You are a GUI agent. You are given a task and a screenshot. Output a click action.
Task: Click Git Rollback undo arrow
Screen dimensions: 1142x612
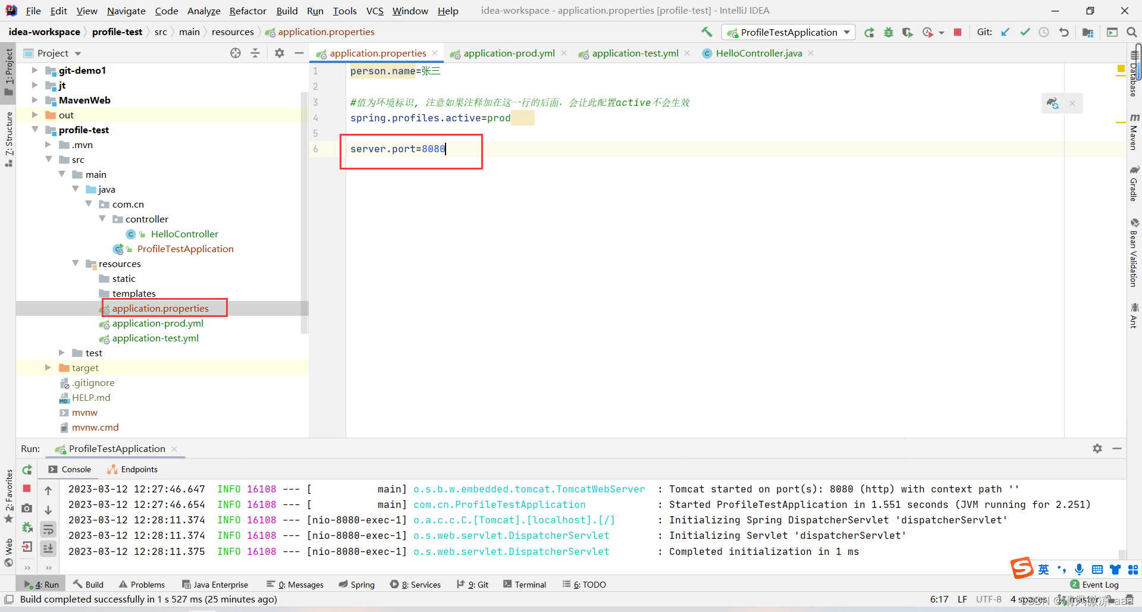click(1063, 32)
